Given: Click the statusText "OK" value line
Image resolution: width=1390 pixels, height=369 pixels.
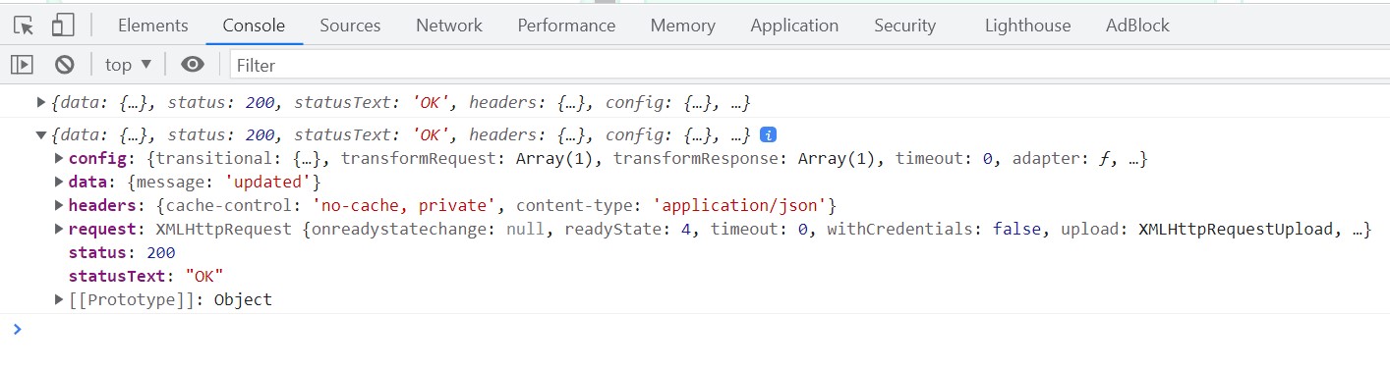Looking at the screenshot, I should tap(146, 276).
